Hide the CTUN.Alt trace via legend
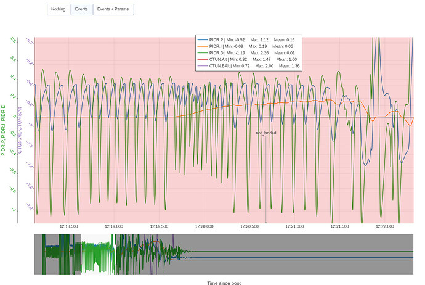The height and width of the screenshot is (285, 425). point(246,59)
